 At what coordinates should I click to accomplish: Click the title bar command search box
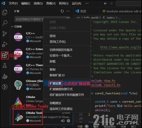point(129,4)
